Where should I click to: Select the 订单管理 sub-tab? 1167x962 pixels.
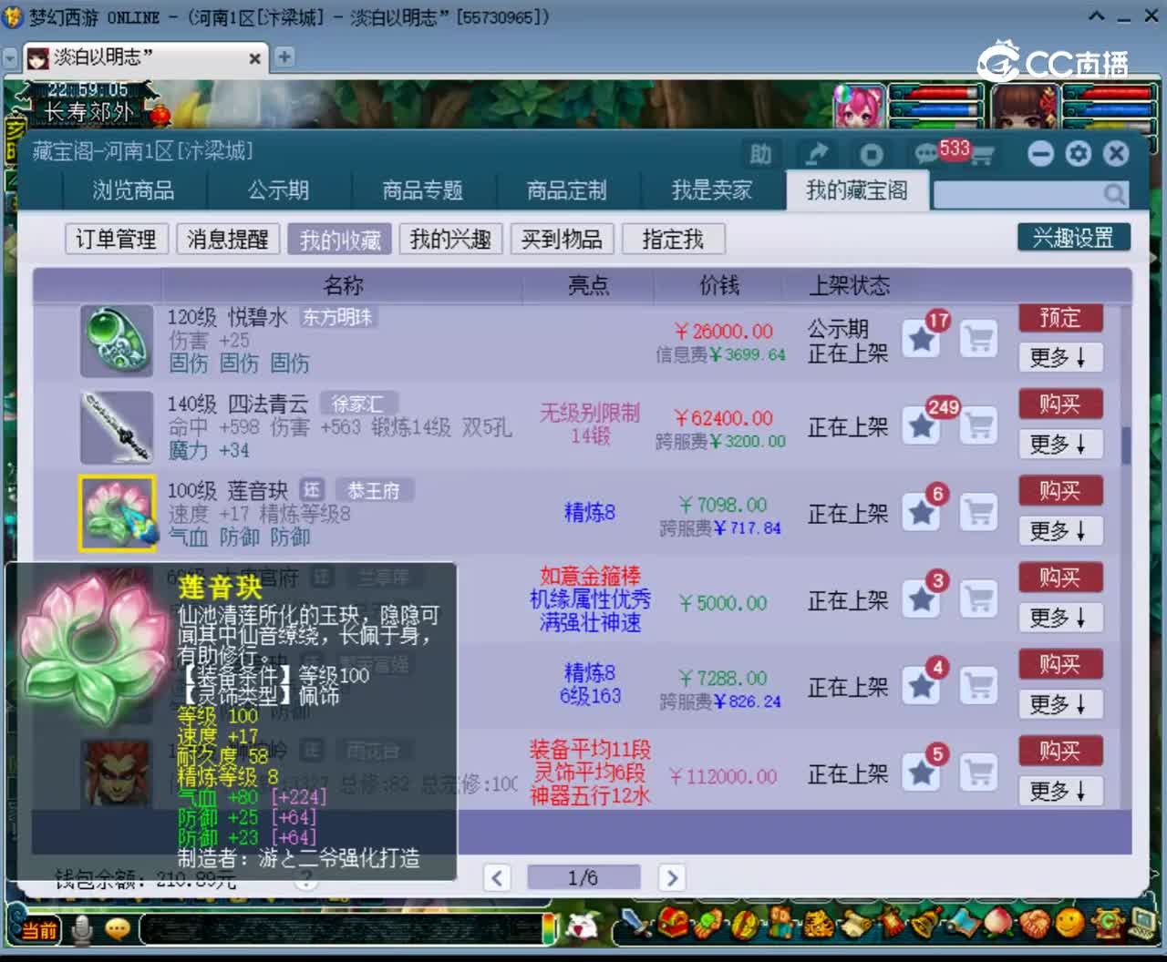pyautogui.click(x=116, y=240)
